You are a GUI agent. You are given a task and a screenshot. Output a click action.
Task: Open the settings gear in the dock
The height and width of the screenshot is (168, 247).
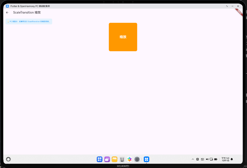click(x=137, y=159)
